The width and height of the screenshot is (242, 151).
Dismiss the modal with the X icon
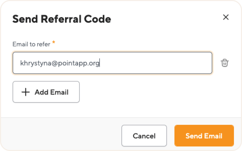(x=225, y=17)
